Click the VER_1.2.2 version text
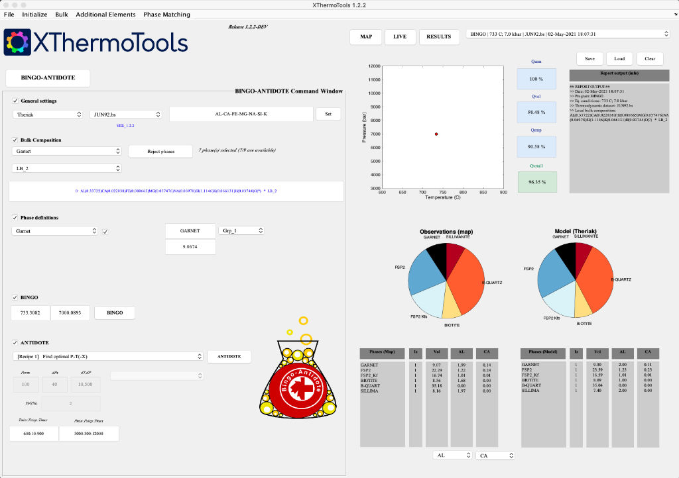This screenshot has height=478, width=679. point(125,126)
